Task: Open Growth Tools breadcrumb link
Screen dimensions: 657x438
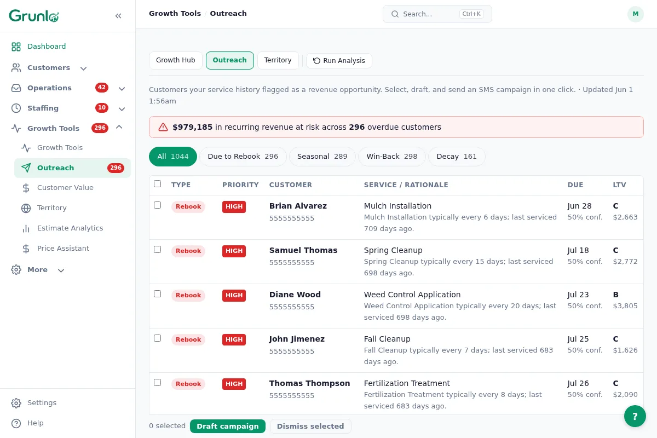Action: (x=175, y=14)
